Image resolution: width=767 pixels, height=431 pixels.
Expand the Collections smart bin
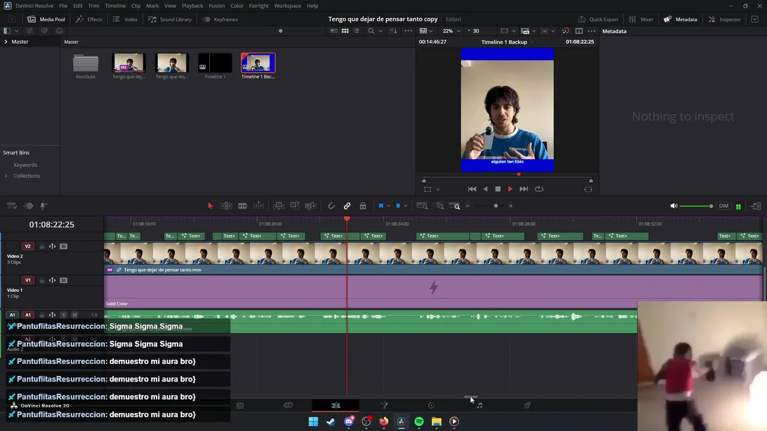click(6, 176)
